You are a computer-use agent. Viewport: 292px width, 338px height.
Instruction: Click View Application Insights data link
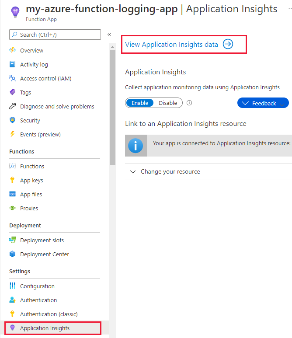coord(171,45)
